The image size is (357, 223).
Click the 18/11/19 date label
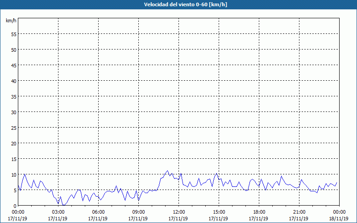(x=339, y=219)
